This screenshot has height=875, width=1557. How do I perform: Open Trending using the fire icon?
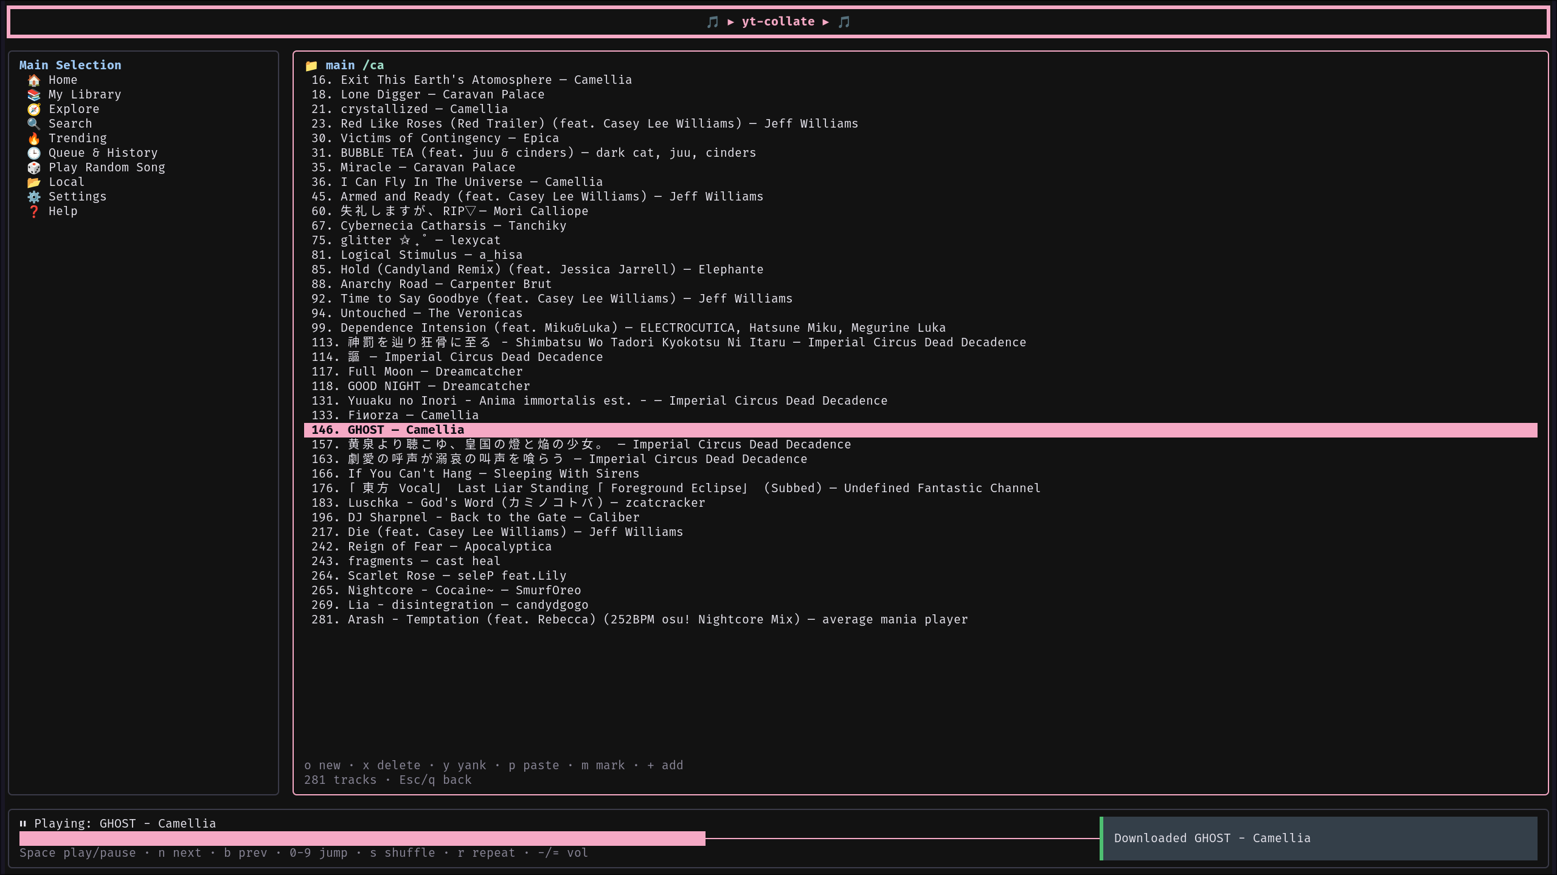click(34, 139)
